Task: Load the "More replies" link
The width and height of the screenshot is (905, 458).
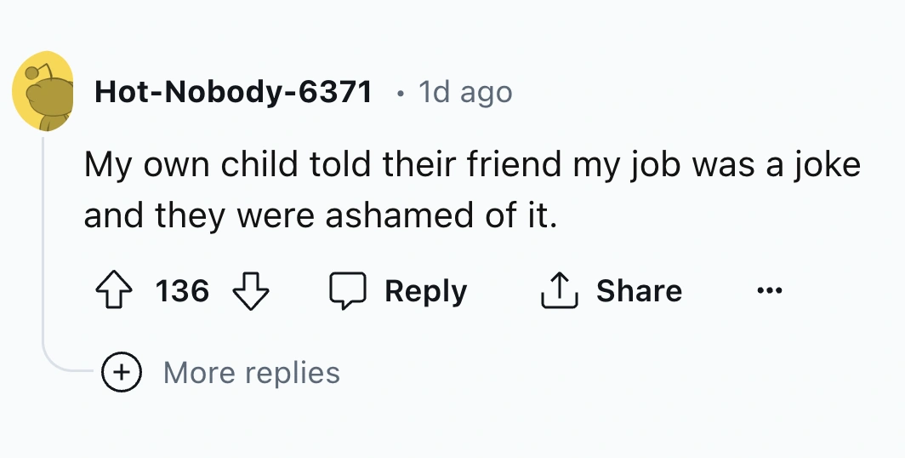Action: tap(251, 372)
